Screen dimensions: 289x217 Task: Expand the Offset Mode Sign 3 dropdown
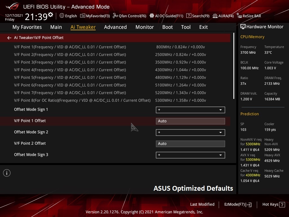point(190,155)
